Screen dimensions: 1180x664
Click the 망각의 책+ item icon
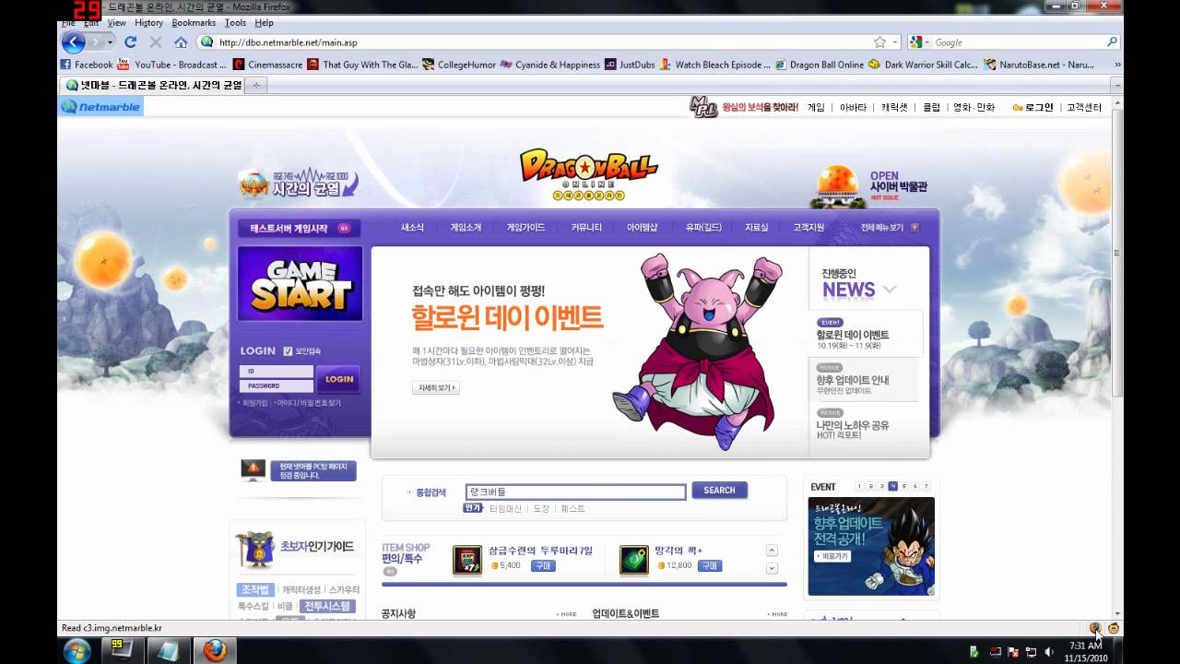tap(633, 560)
